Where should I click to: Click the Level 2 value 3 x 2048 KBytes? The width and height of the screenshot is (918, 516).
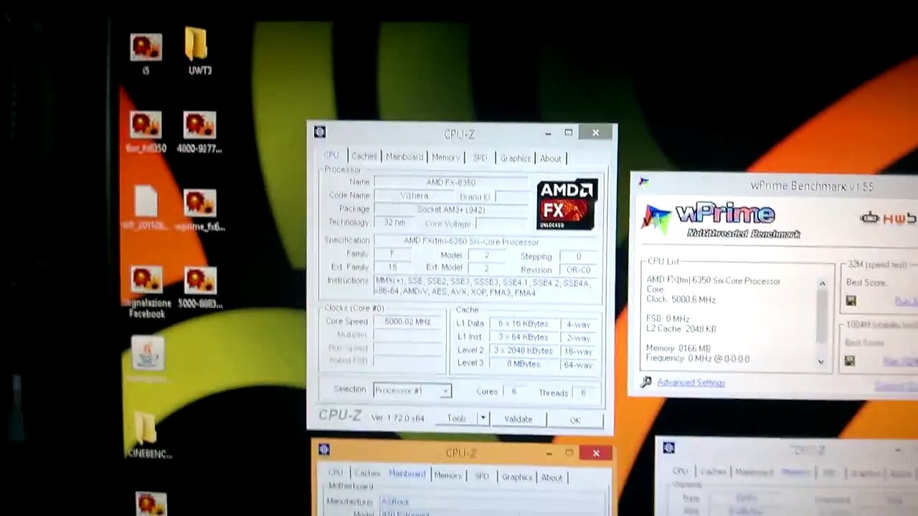pyautogui.click(x=522, y=350)
